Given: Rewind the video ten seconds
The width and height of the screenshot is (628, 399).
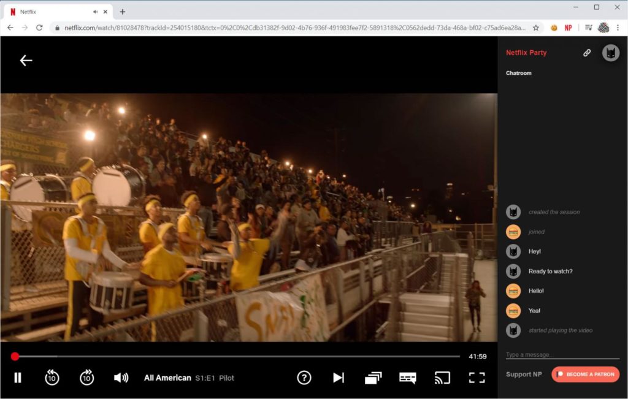Looking at the screenshot, I should [x=52, y=378].
